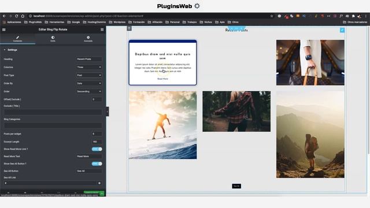The image size is (370, 208).
Task: Open the Elementor hamburger menu
Action: (x=4, y=29)
